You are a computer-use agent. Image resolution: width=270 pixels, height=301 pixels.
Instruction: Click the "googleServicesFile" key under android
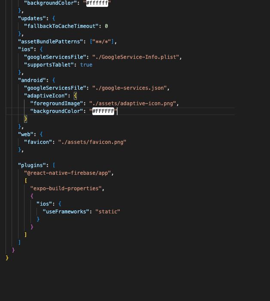[55, 88]
